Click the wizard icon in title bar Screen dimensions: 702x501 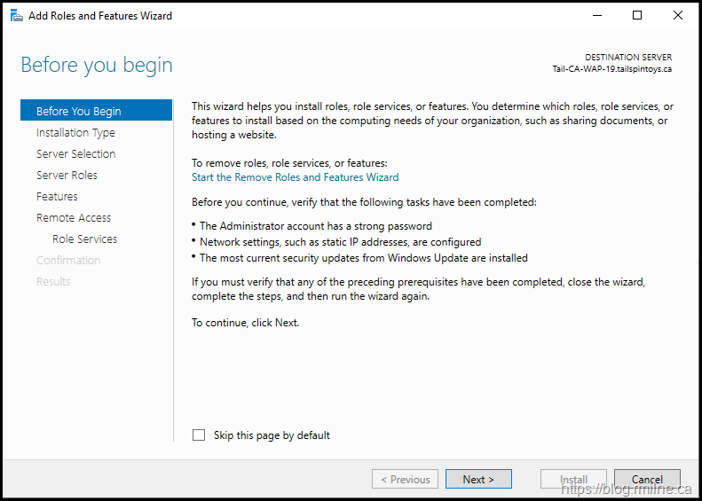pos(16,15)
